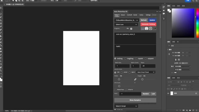
Task: Select the Brush tool
Action: [1, 33]
